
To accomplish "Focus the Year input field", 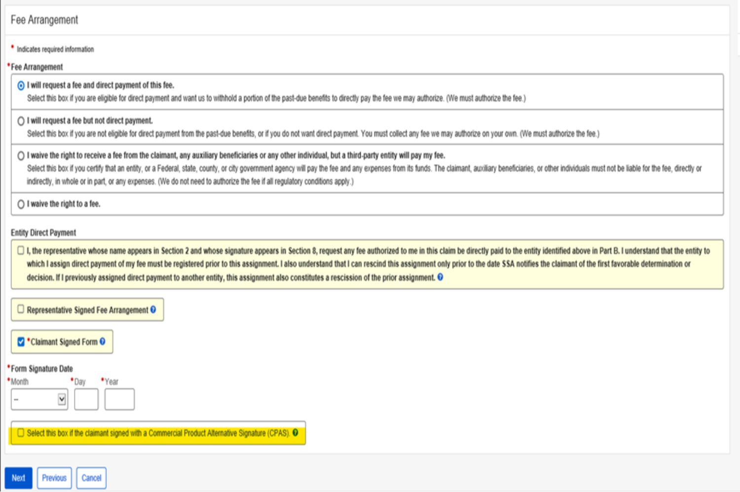I will tap(119, 399).
